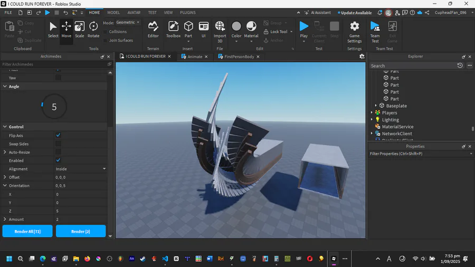Open Explorer search history icon
Viewport: 475px width, 267px height.
(460, 65)
